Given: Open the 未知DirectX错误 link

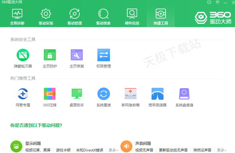Looking at the screenshot, I should tap(89, 150).
